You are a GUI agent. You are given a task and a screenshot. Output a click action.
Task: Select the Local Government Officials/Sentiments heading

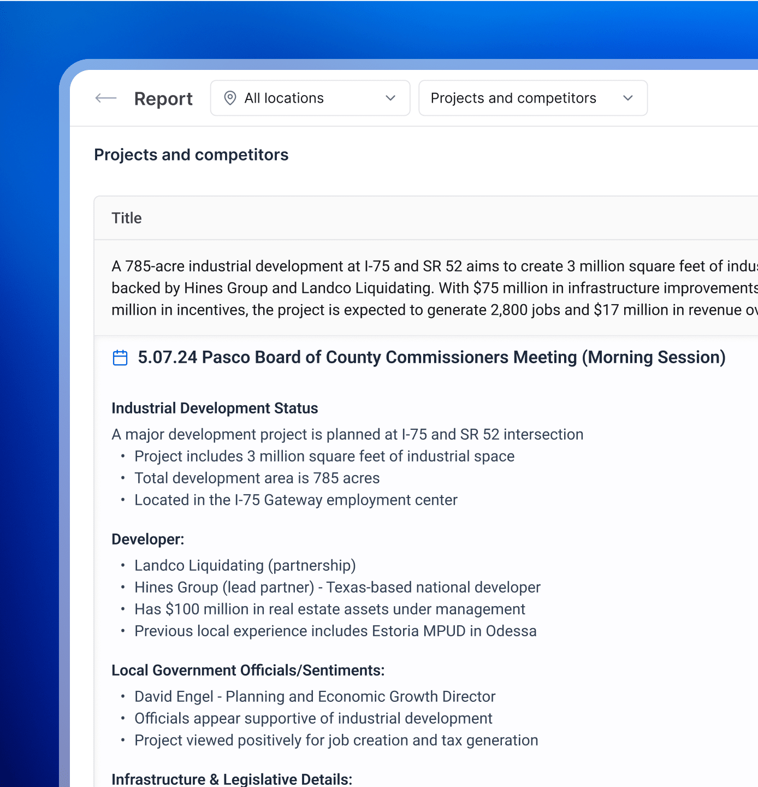248,671
